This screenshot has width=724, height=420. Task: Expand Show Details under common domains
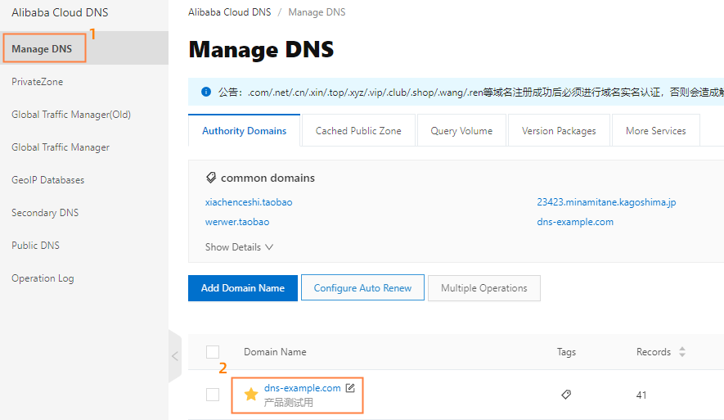[x=239, y=247]
